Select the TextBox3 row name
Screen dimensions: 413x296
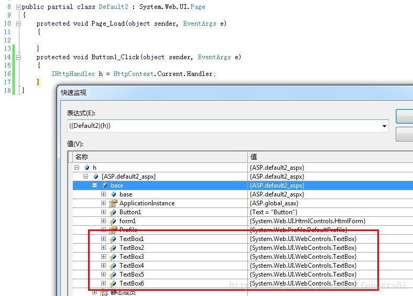coord(132,257)
